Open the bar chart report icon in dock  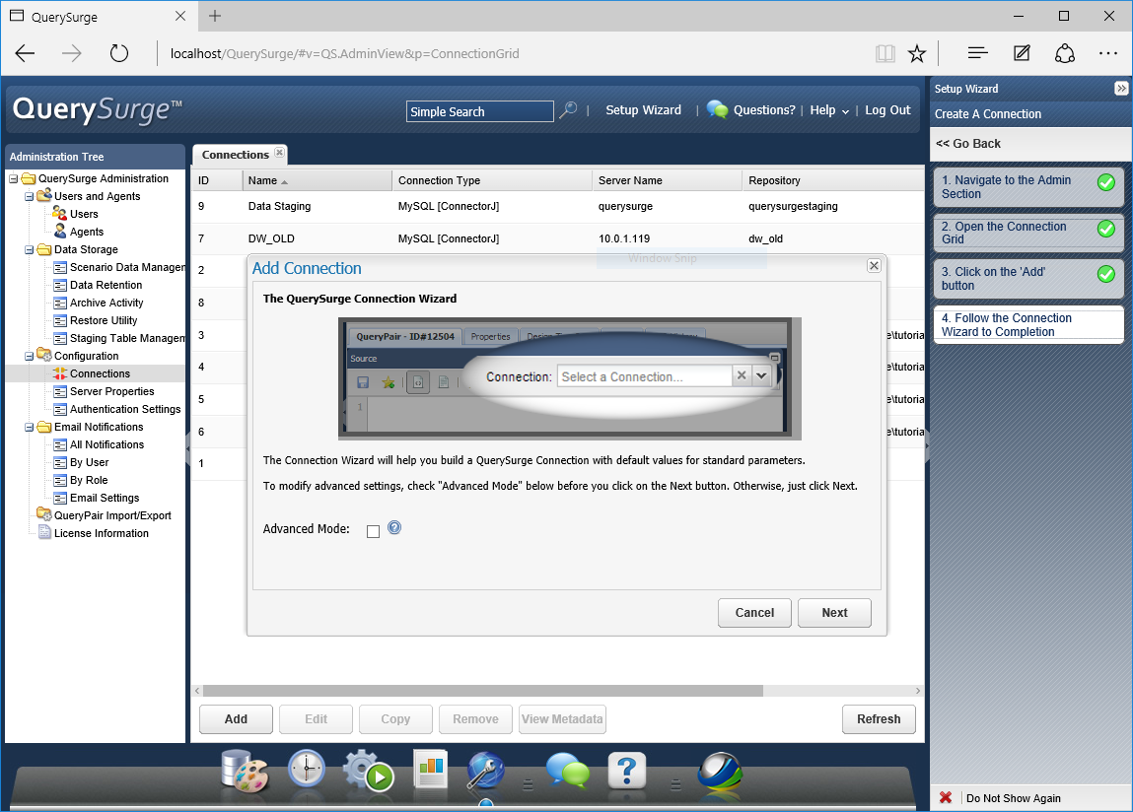click(430, 770)
